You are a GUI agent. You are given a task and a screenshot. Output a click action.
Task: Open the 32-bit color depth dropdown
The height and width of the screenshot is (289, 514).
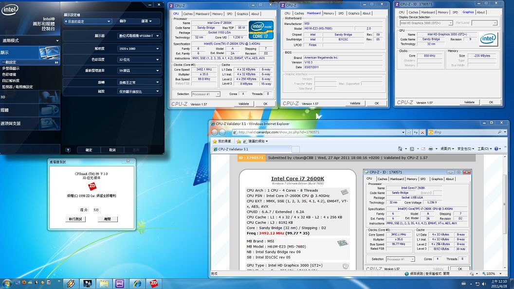tap(139, 60)
